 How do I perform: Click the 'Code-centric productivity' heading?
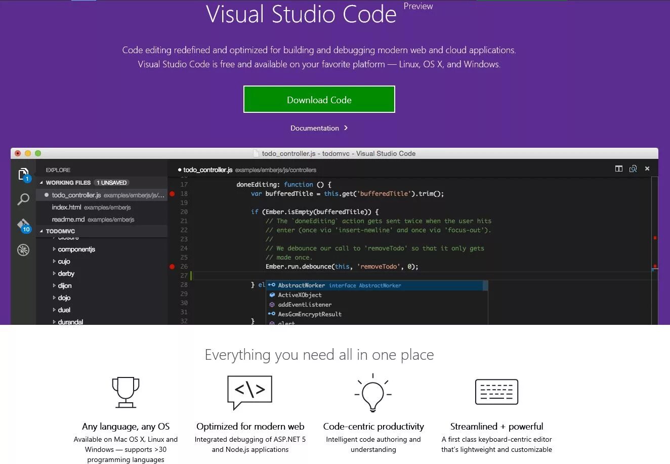tap(373, 427)
